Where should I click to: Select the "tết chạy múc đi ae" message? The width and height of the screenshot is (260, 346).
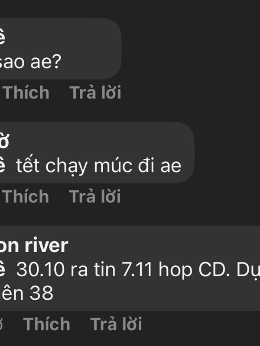click(x=99, y=166)
